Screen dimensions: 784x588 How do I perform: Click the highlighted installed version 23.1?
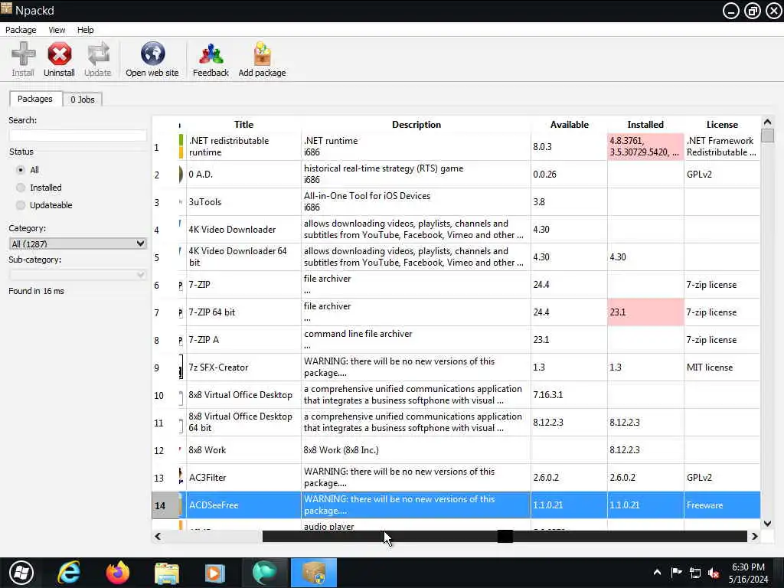[645, 312]
